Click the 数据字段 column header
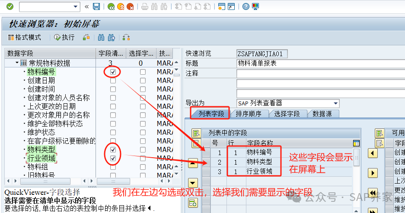 pos(50,54)
